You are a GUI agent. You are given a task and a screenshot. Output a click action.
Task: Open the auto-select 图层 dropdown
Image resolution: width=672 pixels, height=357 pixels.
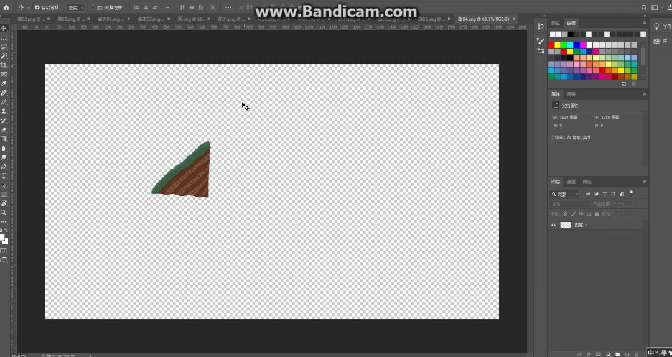tap(75, 7)
